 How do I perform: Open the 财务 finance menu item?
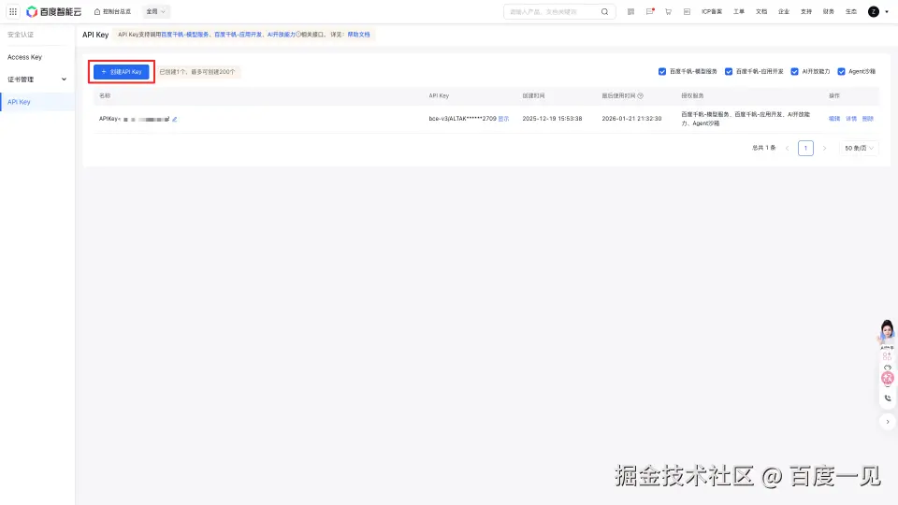pyautogui.click(x=828, y=11)
